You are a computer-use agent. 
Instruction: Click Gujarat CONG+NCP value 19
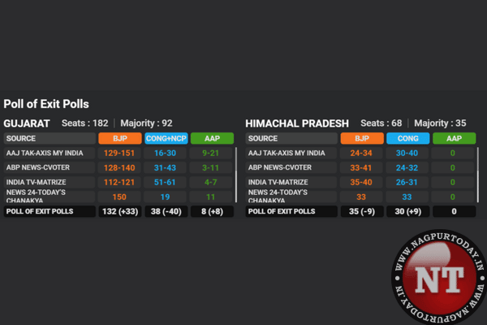pyautogui.click(x=165, y=197)
